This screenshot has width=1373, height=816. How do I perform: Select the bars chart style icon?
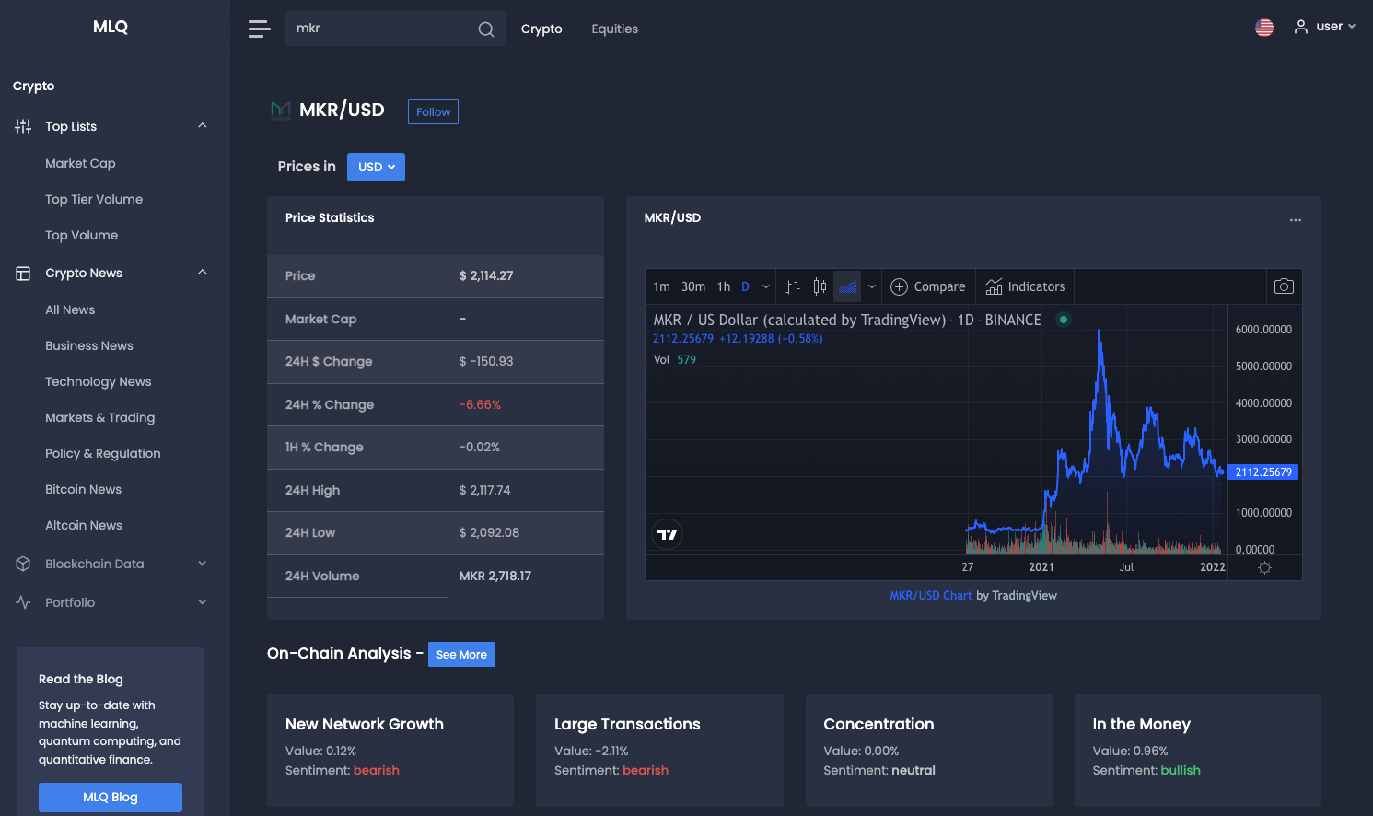(793, 286)
